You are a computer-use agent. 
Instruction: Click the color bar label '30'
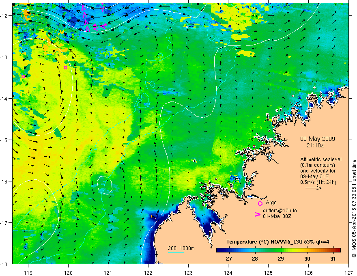307,259
